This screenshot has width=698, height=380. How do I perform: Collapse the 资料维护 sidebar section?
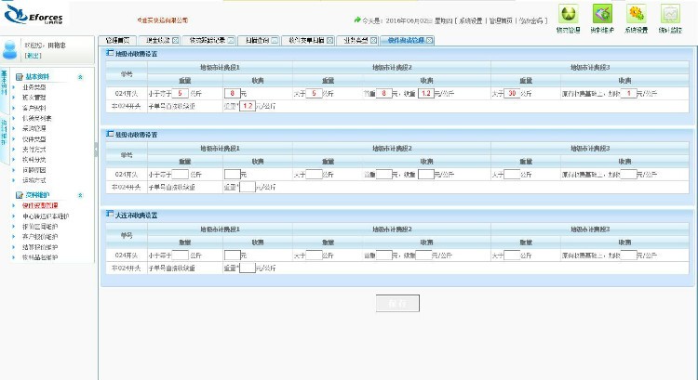(x=80, y=195)
